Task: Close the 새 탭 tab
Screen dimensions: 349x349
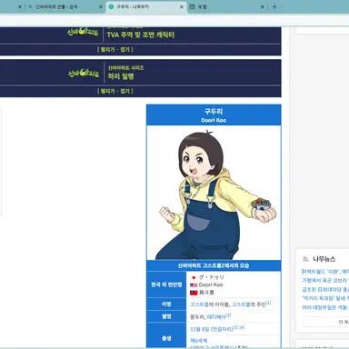Action: (263, 6)
